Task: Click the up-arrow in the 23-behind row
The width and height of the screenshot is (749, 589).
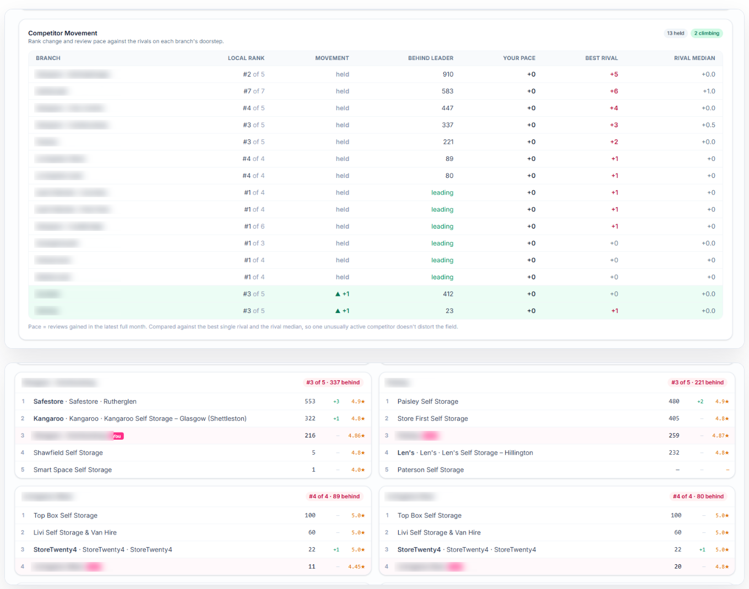Action: (x=338, y=311)
